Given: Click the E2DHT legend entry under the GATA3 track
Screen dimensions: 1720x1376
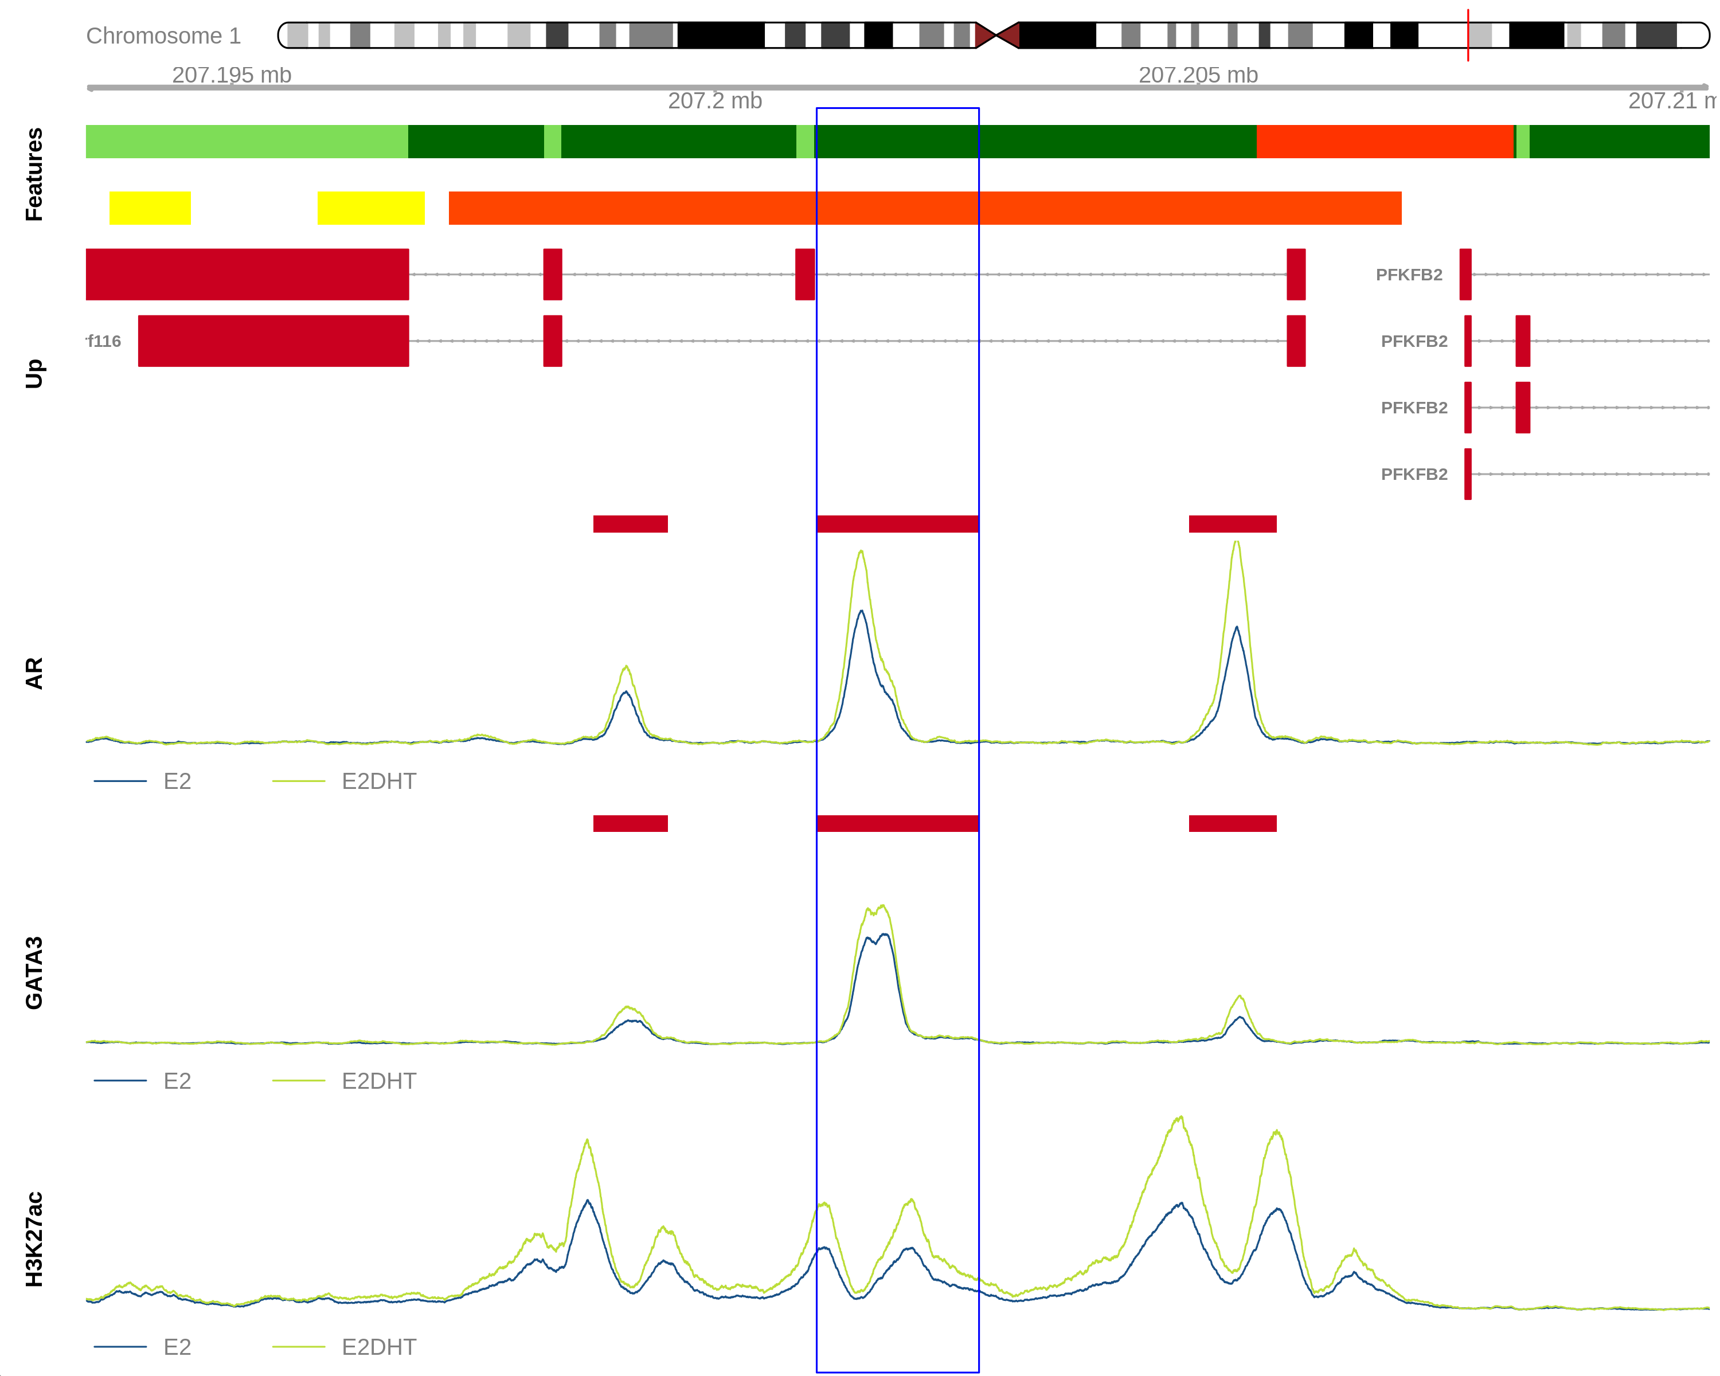Looking at the screenshot, I should pos(378,1081).
